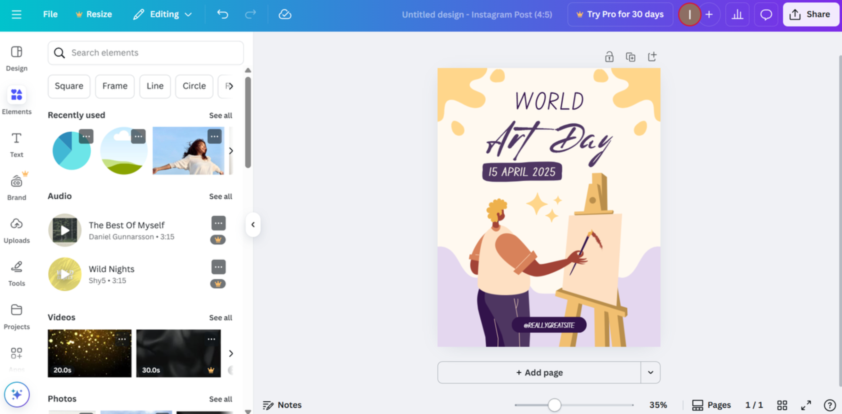
Task: Expand the Editing mode dropdown
Action: (x=188, y=14)
